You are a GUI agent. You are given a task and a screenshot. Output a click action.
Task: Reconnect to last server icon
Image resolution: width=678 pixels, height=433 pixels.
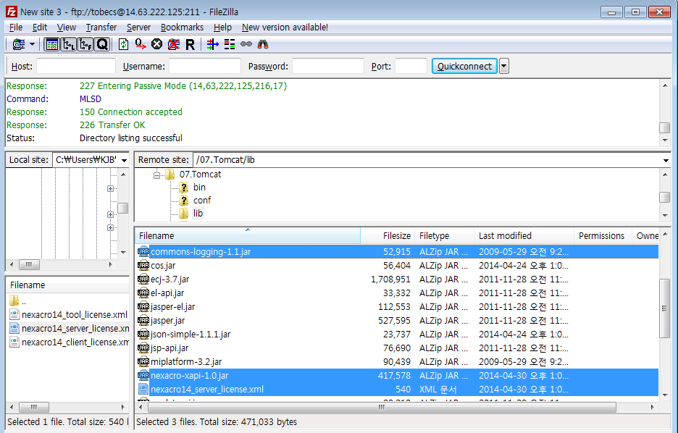tap(191, 44)
